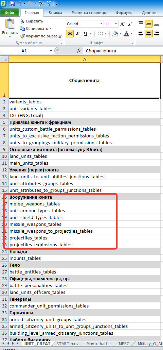163x350 pixels.
Task: Click Копировать (copy) button
Action: [33, 29]
